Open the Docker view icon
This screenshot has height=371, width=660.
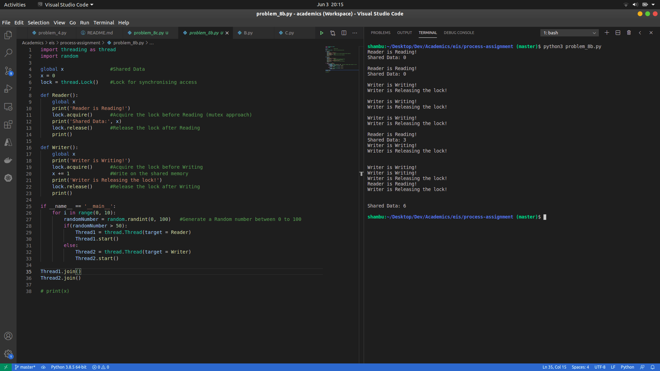point(8,160)
